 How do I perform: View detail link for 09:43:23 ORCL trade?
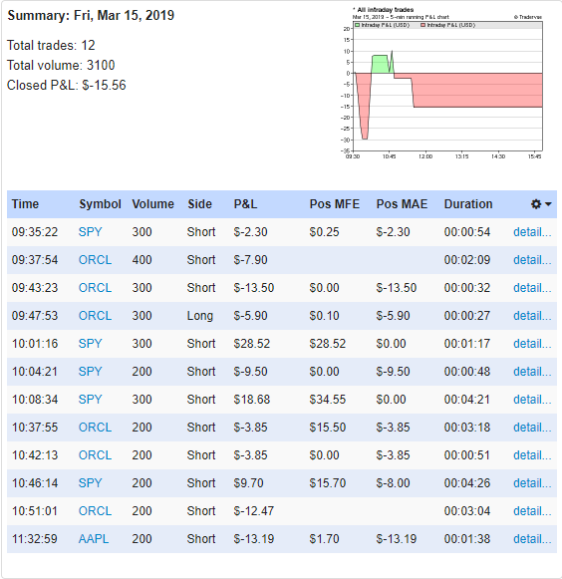tap(532, 288)
